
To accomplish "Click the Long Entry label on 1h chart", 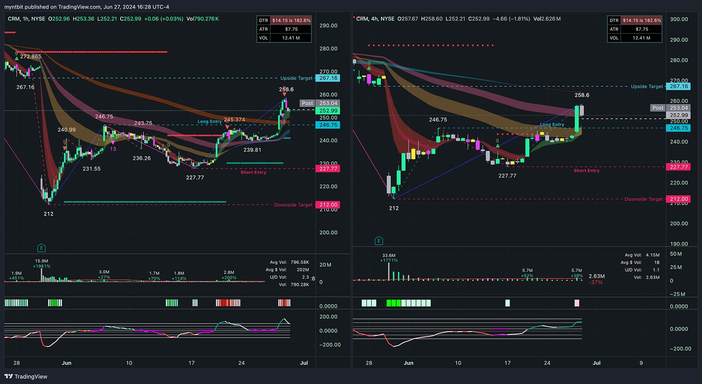I will [209, 122].
